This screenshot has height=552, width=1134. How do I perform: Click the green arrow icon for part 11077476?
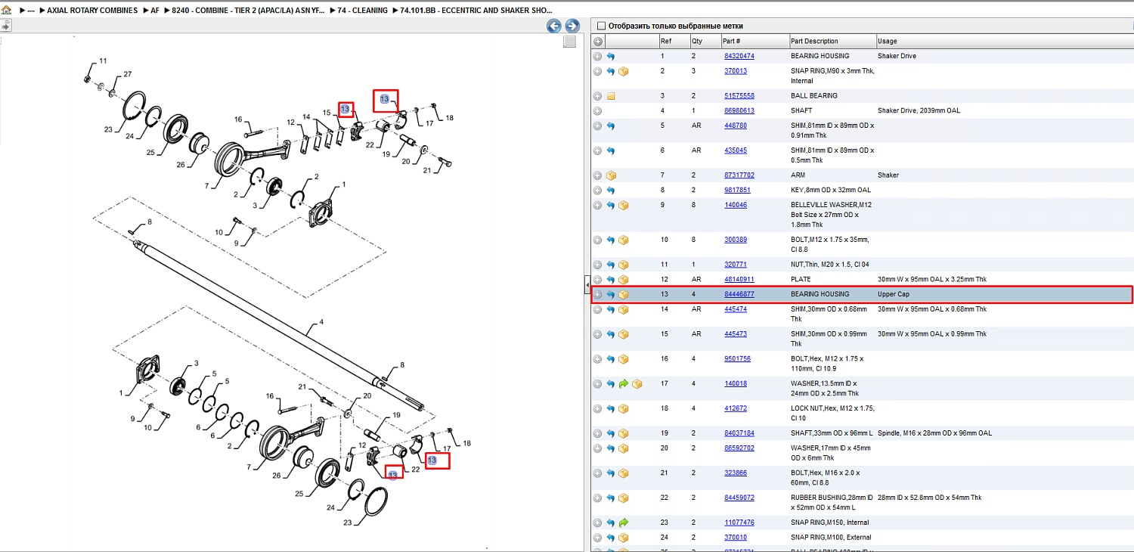click(624, 523)
